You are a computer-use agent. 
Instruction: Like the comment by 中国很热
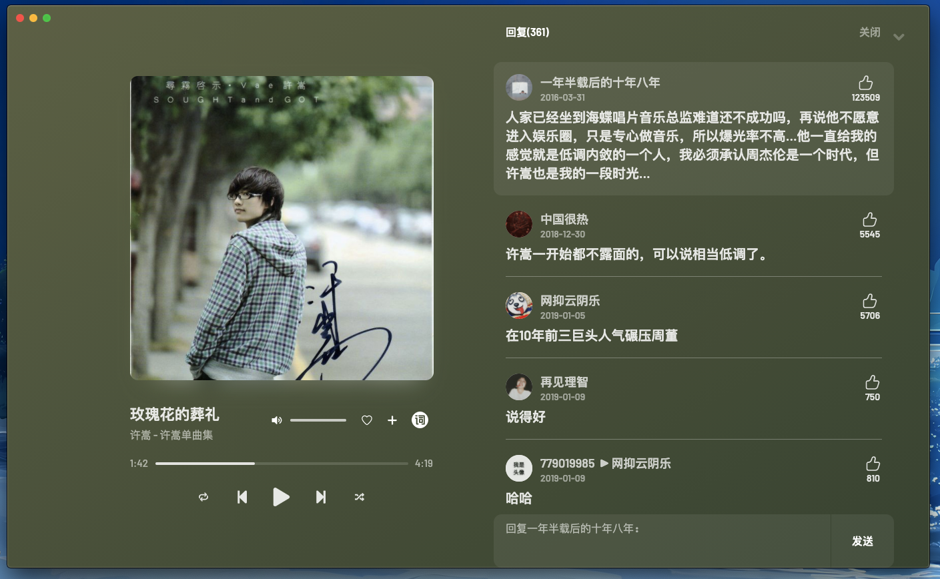pyautogui.click(x=869, y=219)
